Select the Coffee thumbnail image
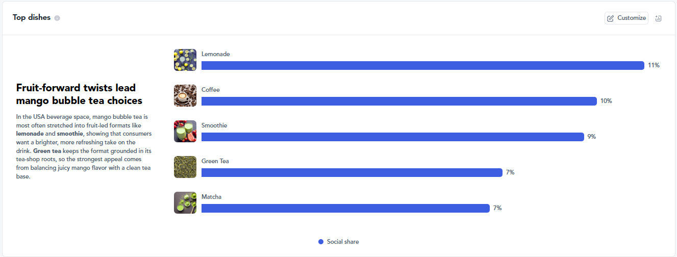 point(185,95)
